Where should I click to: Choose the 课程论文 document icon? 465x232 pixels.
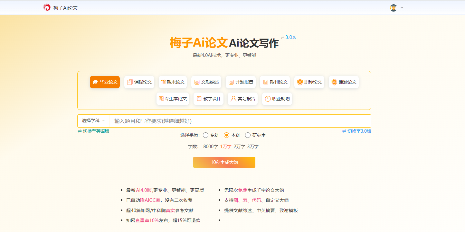(130, 82)
